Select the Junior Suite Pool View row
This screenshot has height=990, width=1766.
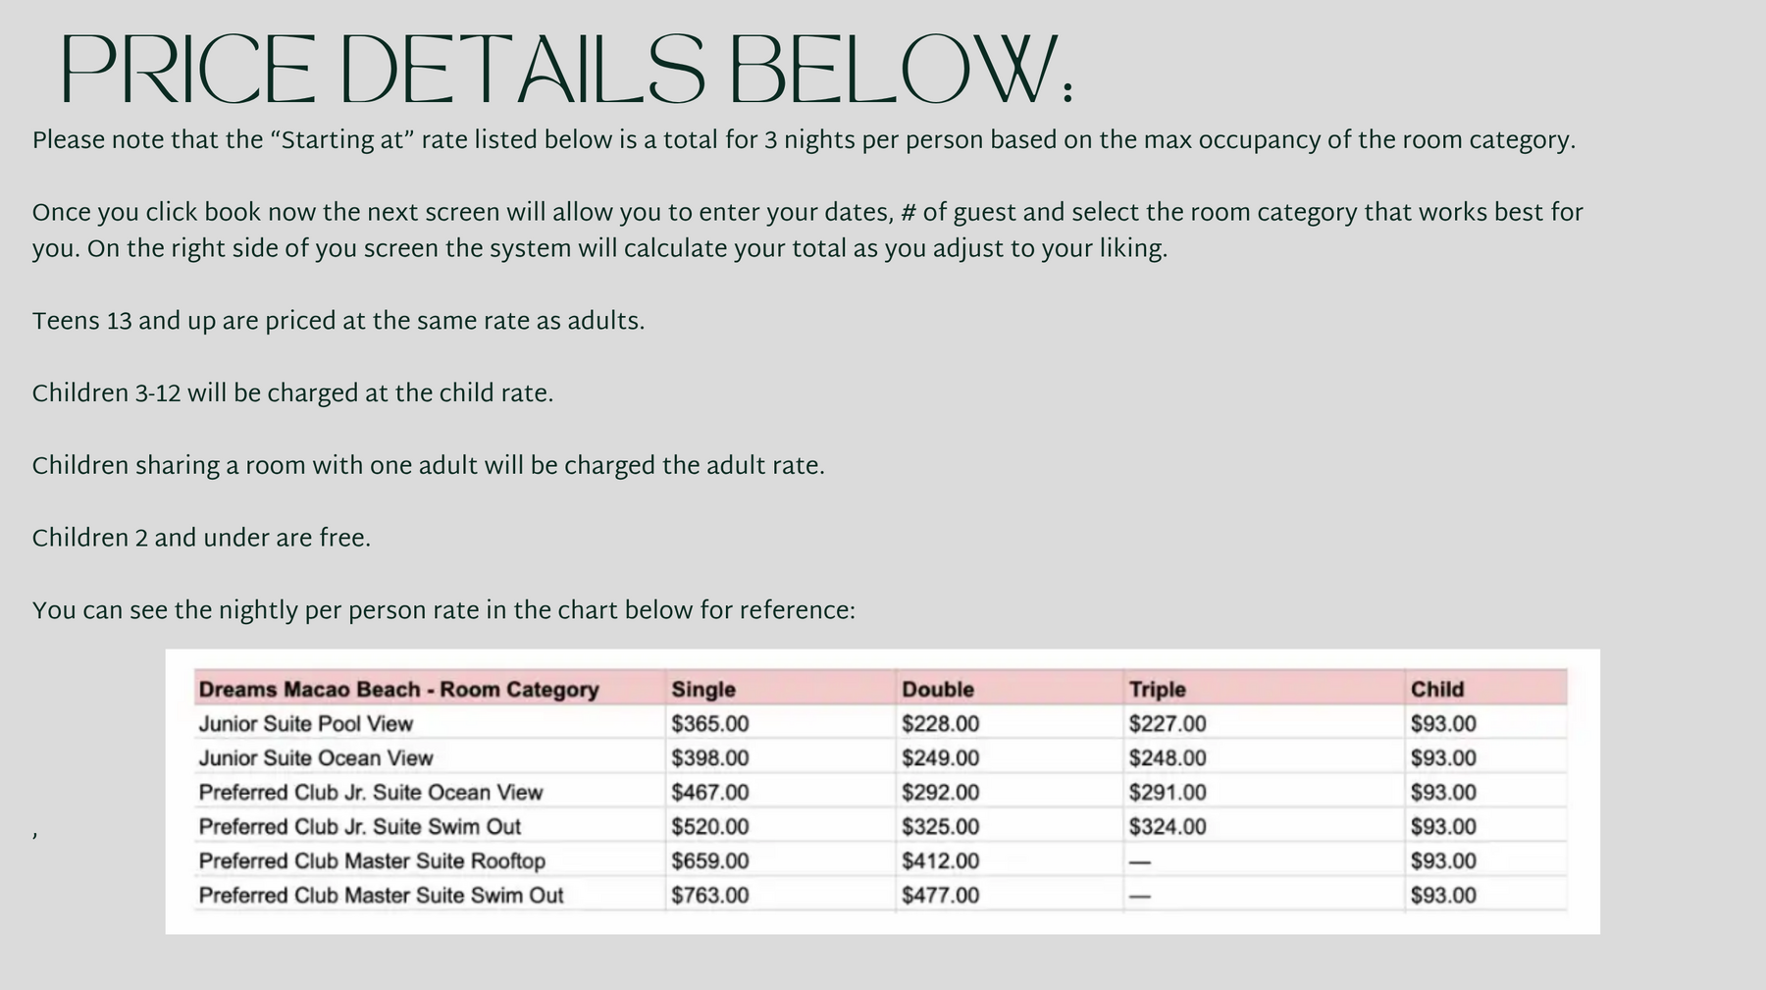pyautogui.click(x=880, y=724)
